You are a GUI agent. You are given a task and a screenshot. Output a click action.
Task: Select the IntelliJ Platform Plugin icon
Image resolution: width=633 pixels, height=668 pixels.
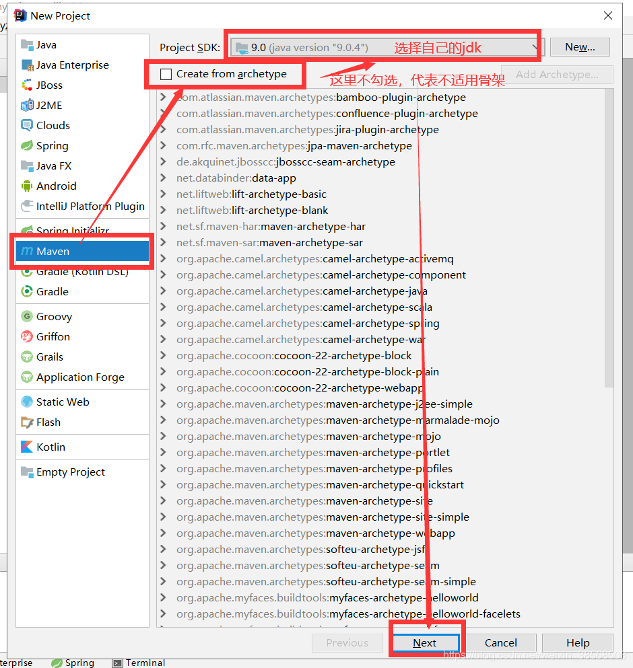coord(27,207)
